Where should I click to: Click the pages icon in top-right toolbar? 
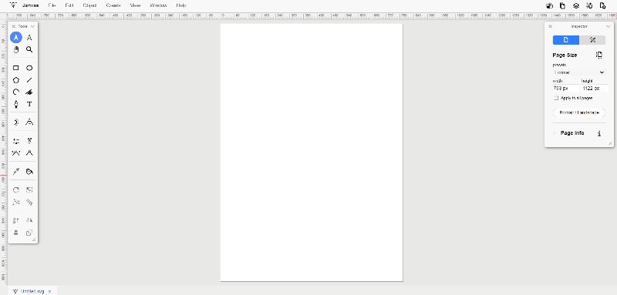pyautogui.click(x=563, y=5)
